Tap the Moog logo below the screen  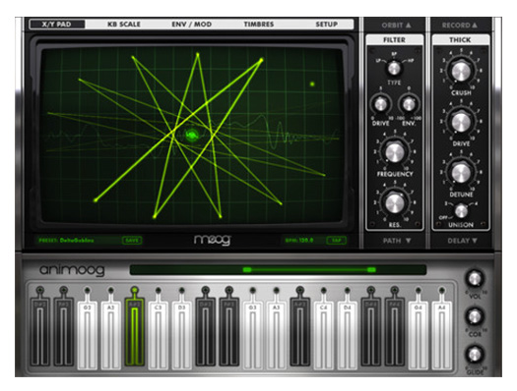coord(213,240)
